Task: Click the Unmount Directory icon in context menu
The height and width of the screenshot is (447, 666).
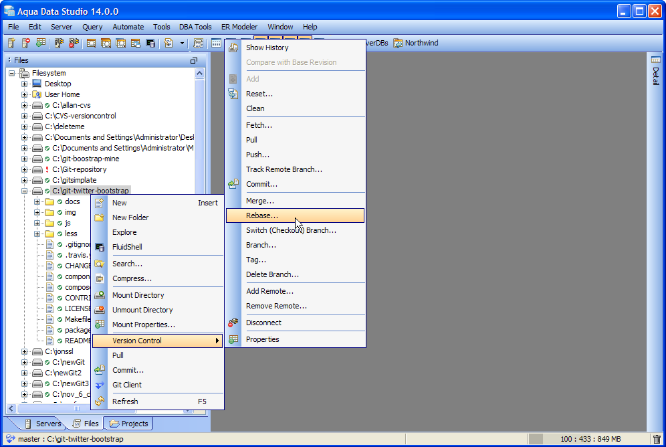Action: coord(100,310)
